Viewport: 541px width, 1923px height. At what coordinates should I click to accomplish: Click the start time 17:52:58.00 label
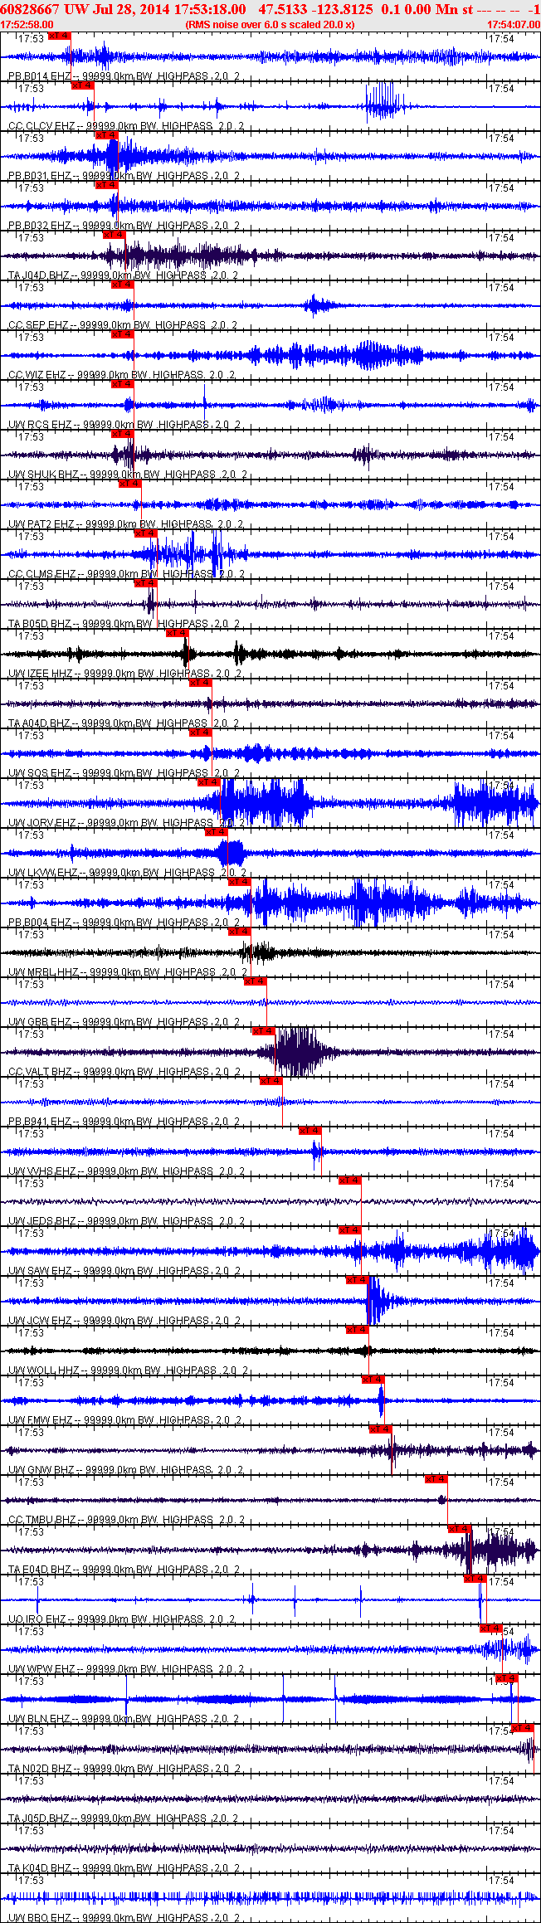coord(27,25)
